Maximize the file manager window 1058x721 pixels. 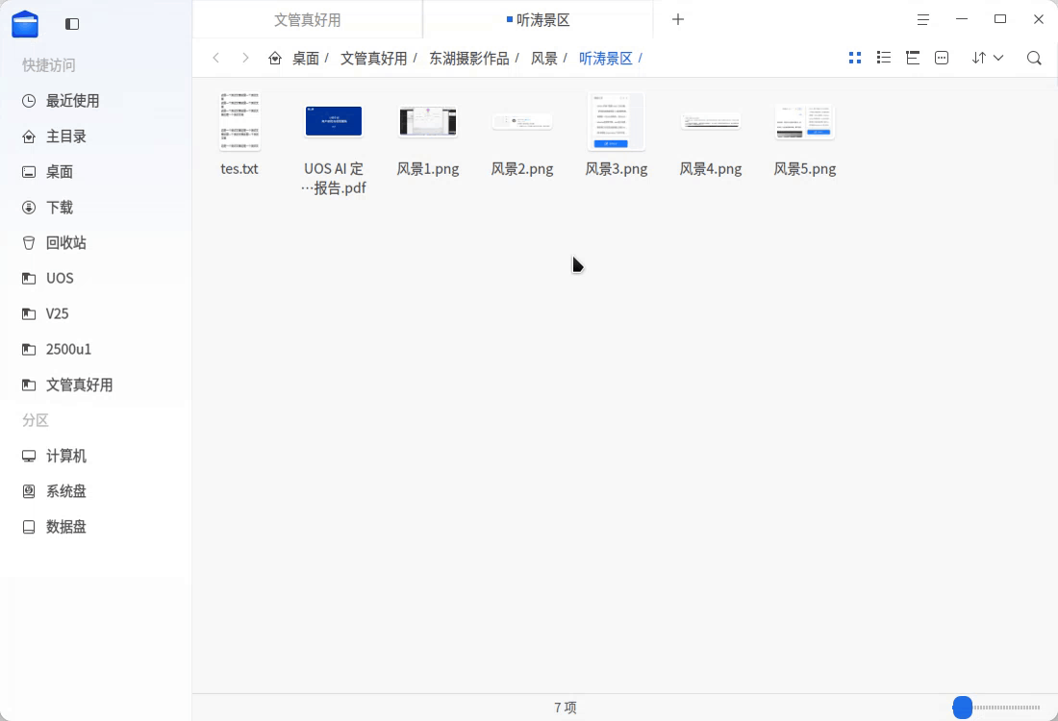(x=1000, y=19)
